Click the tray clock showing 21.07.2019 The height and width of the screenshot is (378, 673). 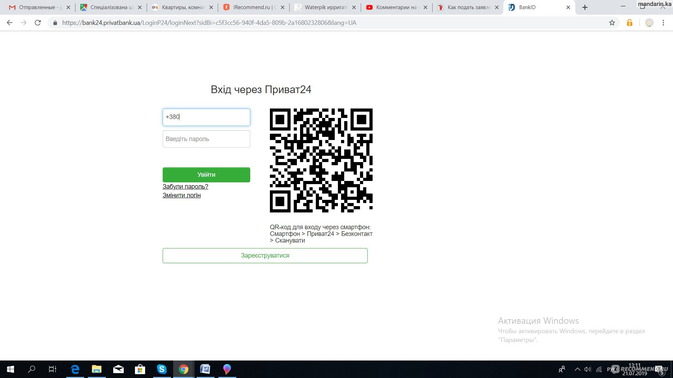pos(635,369)
